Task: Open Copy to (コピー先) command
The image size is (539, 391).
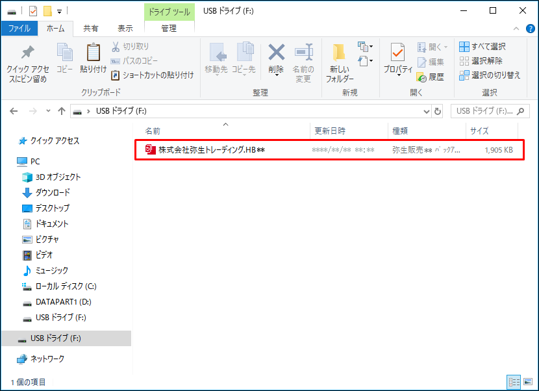Action: click(244, 59)
